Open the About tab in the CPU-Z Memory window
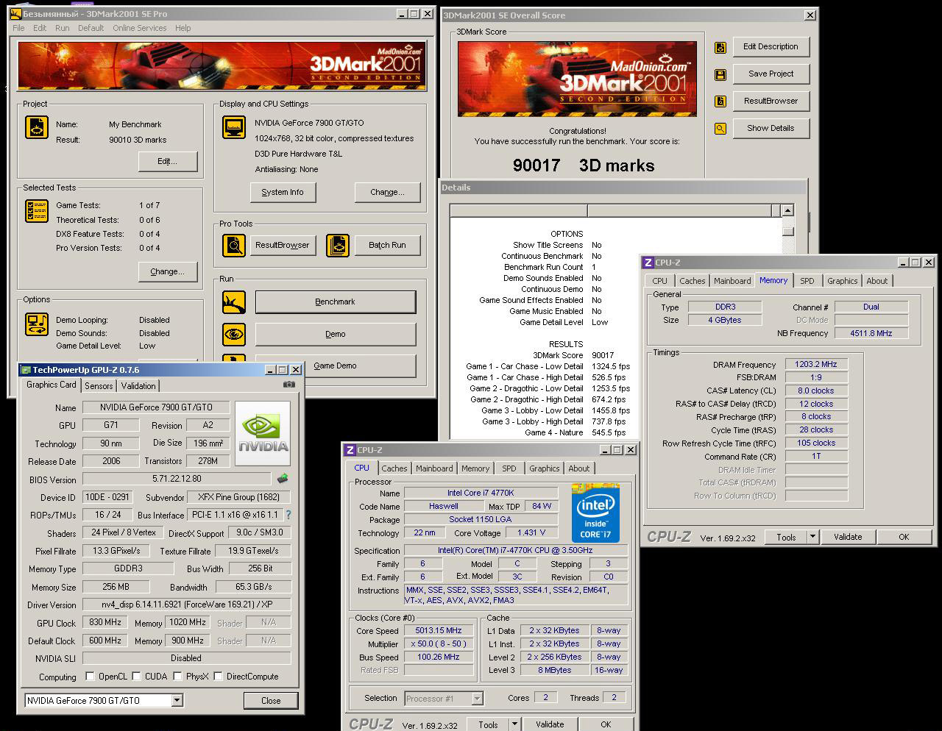This screenshot has height=731, width=942. [877, 281]
